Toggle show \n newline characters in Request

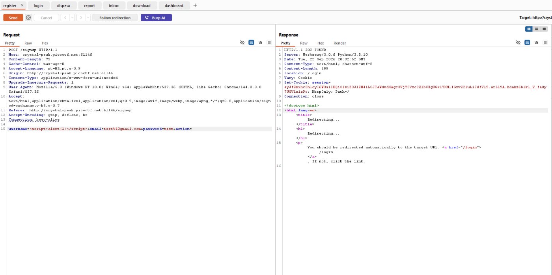(x=260, y=43)
